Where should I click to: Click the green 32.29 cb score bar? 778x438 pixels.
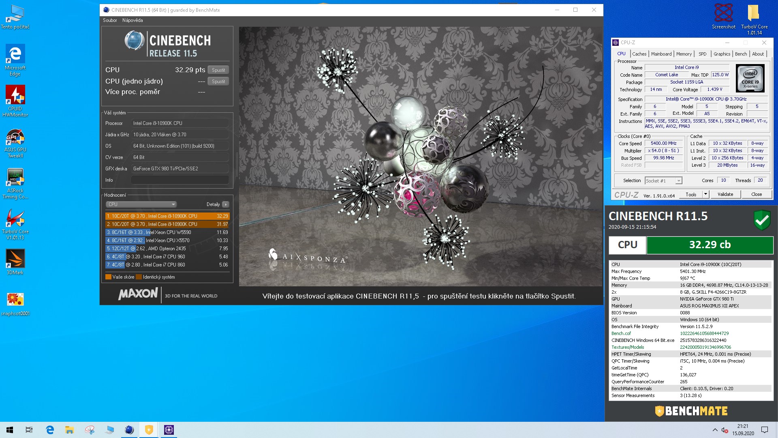tap(710, 245)
